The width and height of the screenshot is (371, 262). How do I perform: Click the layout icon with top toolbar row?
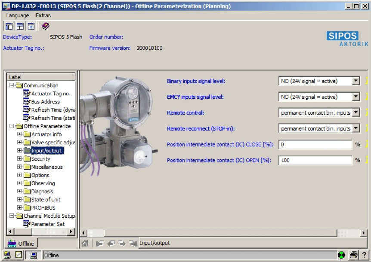pos(20,26)
